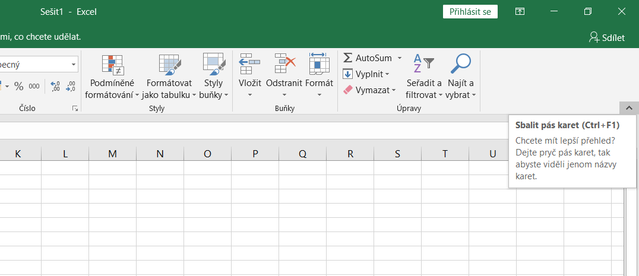Expand the AutoSum dropdown arrow
This screenshot has height=276, width=639.
coord(399,58)
